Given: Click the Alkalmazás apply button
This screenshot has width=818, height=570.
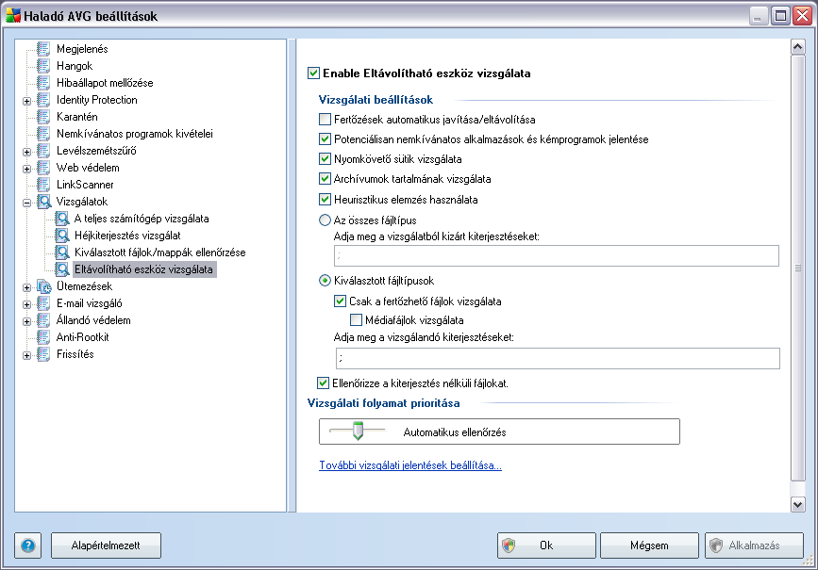Looking at the screenshot, I should [755, 546].
